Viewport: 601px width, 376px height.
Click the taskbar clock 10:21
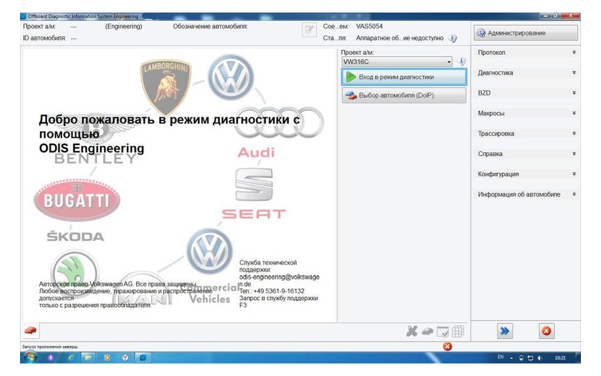click(560, 358)
